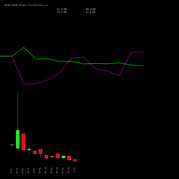The width and height of the screenshot is (179, 179).
Task: Click the low value L: 1.10
Action: pos(91,12)
